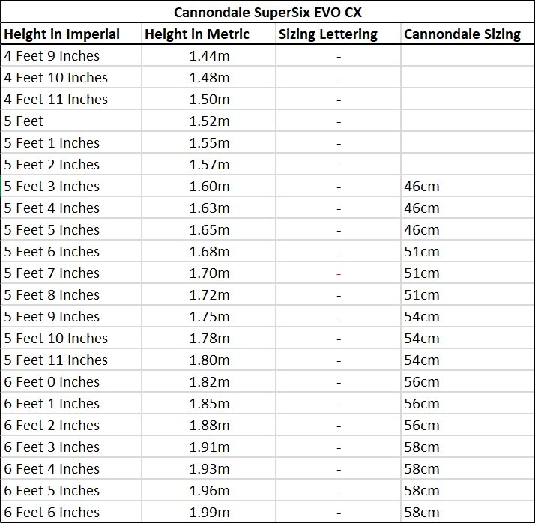Select the Cannondale SuperSix EVO CX title cell
535x523 pixels.
[267, 12]
